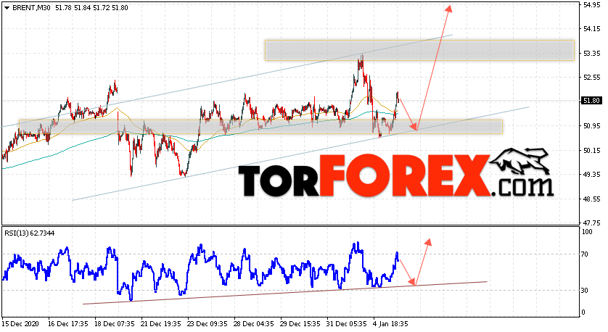The image size is (608, 332).
Task: Select the upper gray resistance zone rectangle
Action: click(419, 50)
